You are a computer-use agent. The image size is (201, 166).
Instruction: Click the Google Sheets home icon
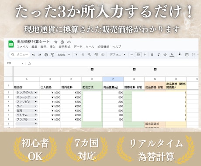coord(11,44)
